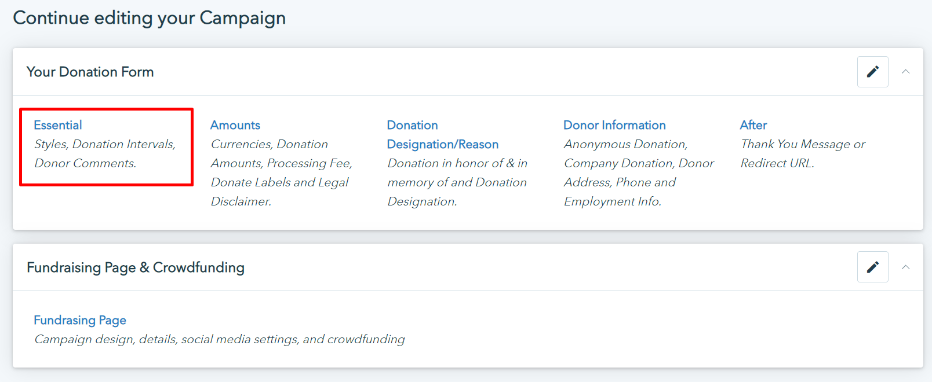Open the Donor Information link
This screenshot has height=382, width=932.
[x=614, y=125]
